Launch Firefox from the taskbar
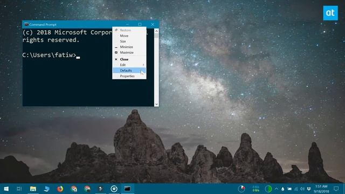The width and height of the screenshot is (345, 194). tap(60, 189)
